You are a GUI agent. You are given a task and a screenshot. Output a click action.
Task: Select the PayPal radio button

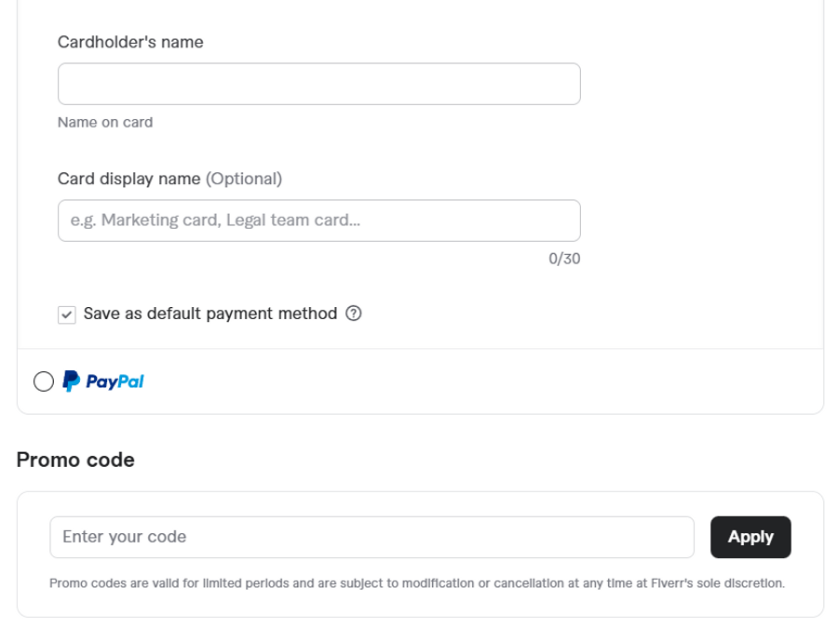44,381
